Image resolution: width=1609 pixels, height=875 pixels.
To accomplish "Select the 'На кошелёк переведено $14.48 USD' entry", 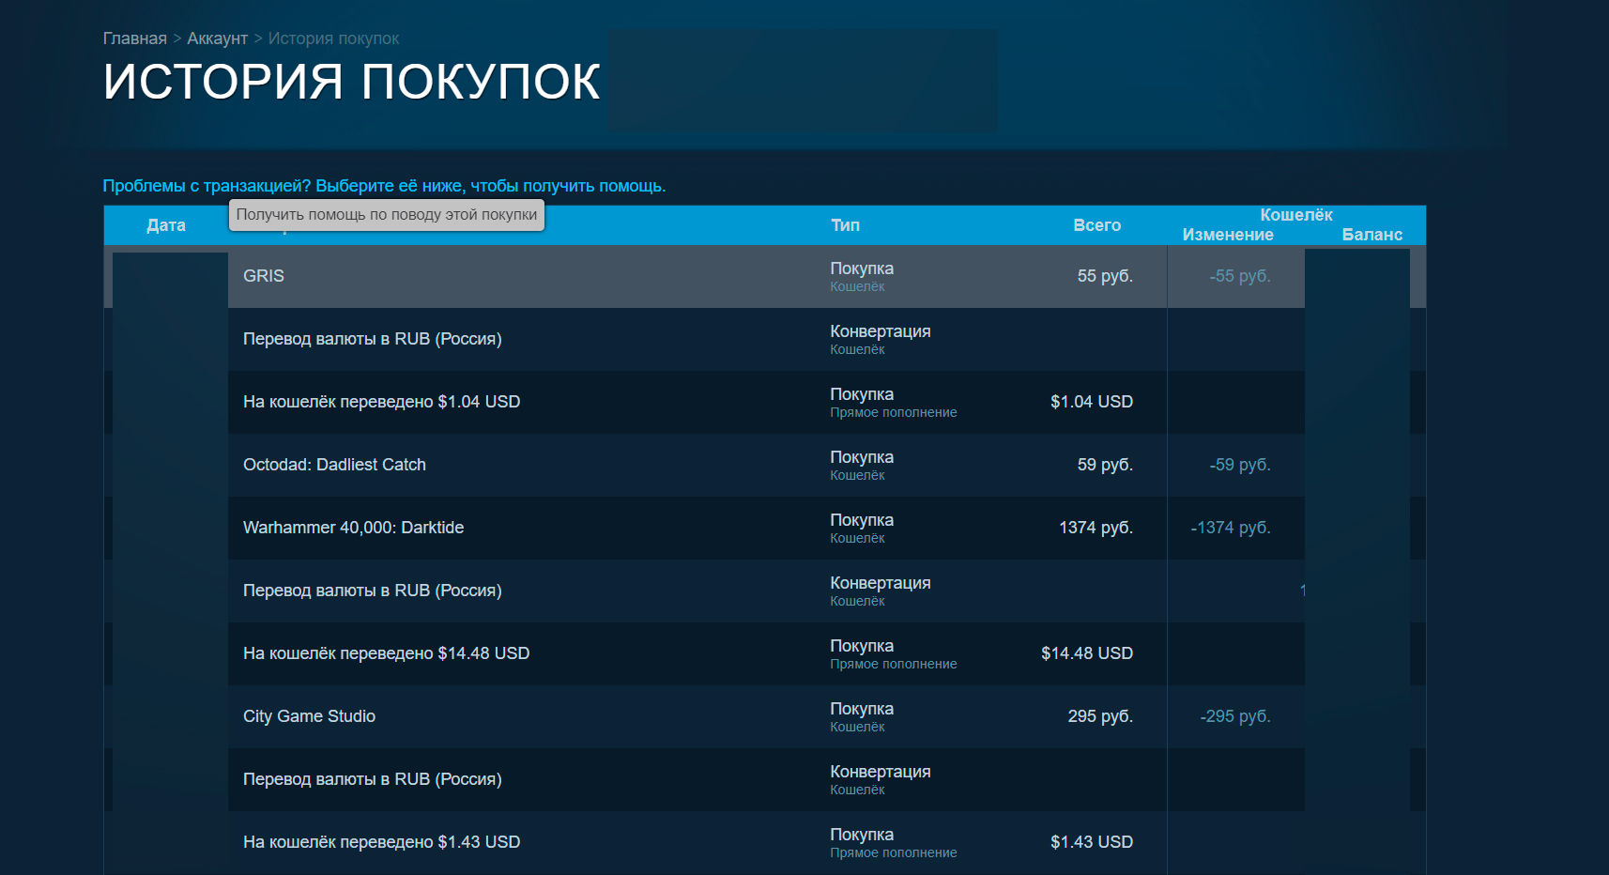I will [386, 653].
